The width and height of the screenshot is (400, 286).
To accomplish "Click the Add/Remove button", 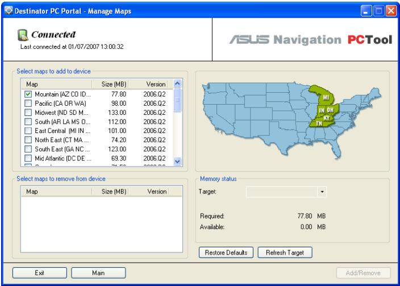I will (x=363, y=273).
